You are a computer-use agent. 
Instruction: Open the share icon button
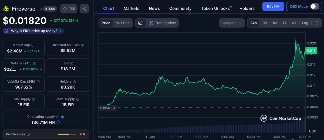point(84,9)
